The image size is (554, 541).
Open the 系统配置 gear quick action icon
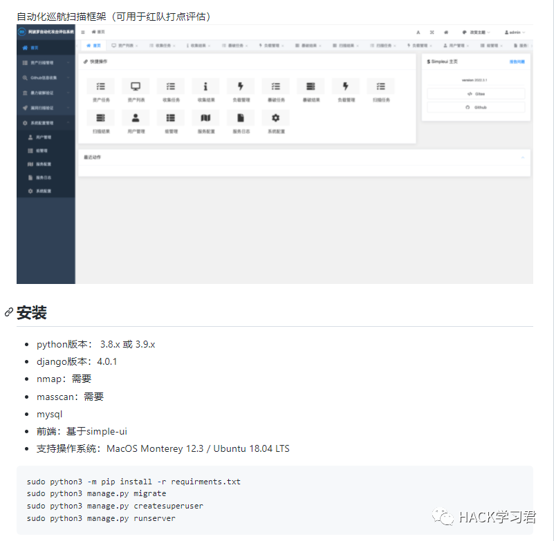(275, 118)
